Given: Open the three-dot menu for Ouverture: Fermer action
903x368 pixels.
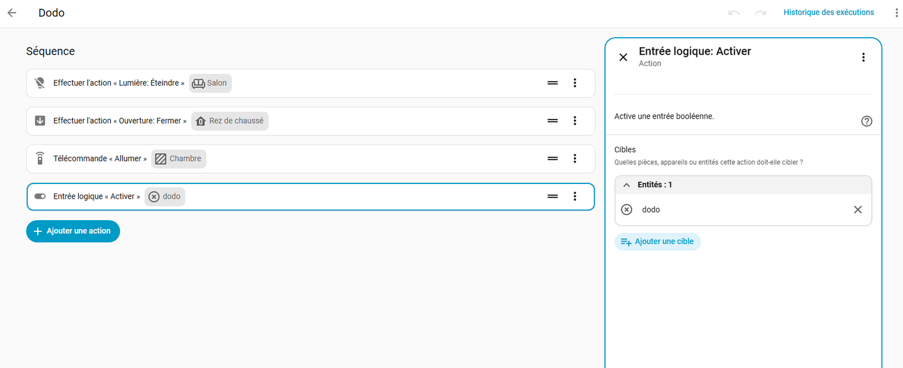Looking at the screenshot, I should (x=575, y=121).
